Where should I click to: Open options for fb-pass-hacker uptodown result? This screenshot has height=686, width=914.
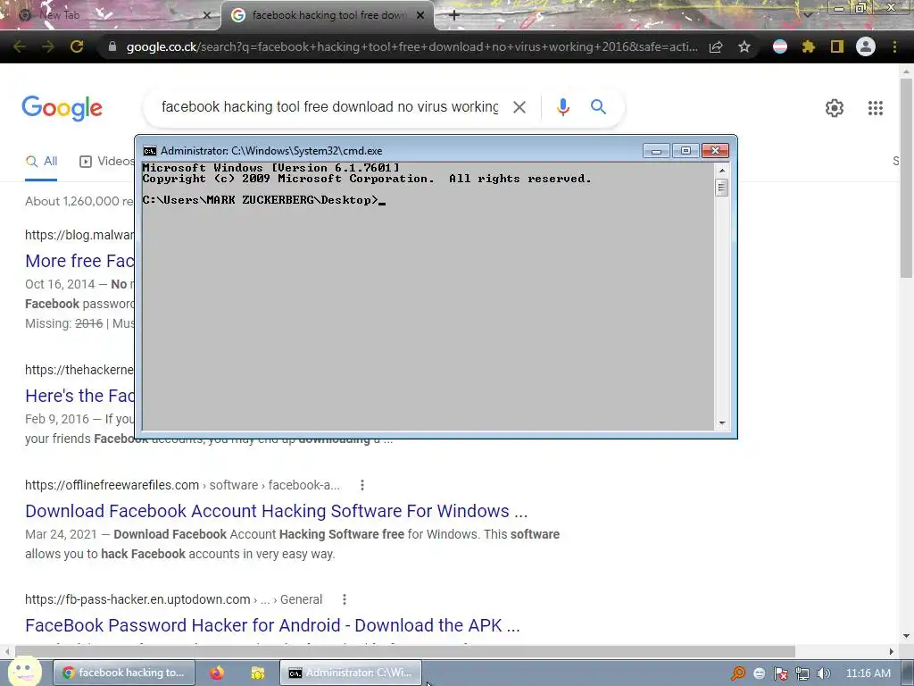click(x=345, y=599)
